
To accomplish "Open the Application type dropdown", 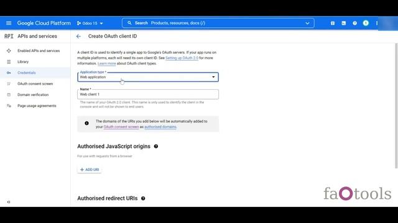I will click(148, 77).
